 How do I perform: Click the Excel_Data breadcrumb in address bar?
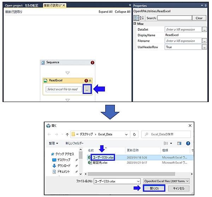105,134
